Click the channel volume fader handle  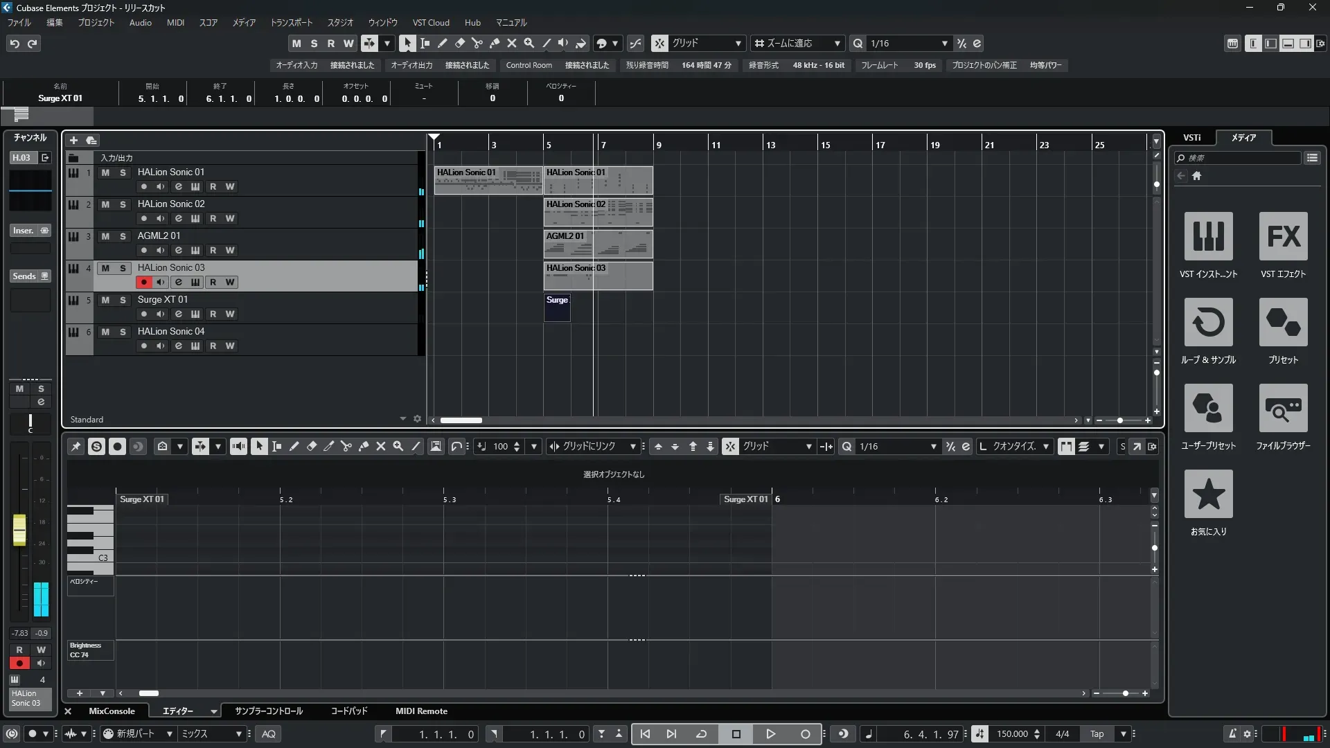click(19, 530)
